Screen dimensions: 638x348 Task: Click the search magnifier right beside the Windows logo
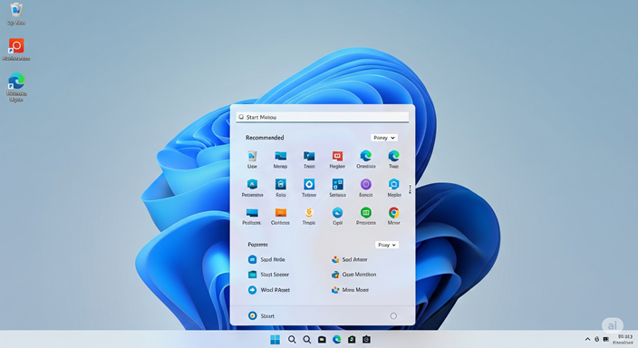pos(292,340)
